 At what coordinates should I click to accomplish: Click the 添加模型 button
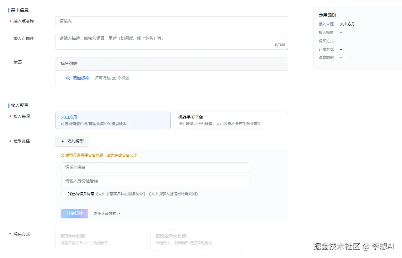[72, 141]
